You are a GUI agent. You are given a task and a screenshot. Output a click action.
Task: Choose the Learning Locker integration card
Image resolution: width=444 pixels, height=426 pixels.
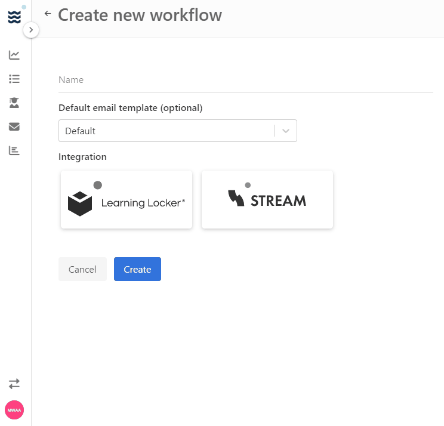(127, 199)
